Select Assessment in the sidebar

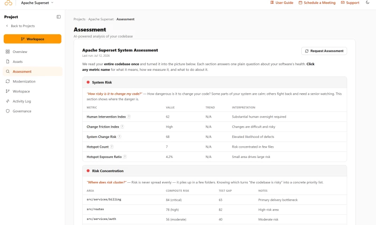(32, 72)
